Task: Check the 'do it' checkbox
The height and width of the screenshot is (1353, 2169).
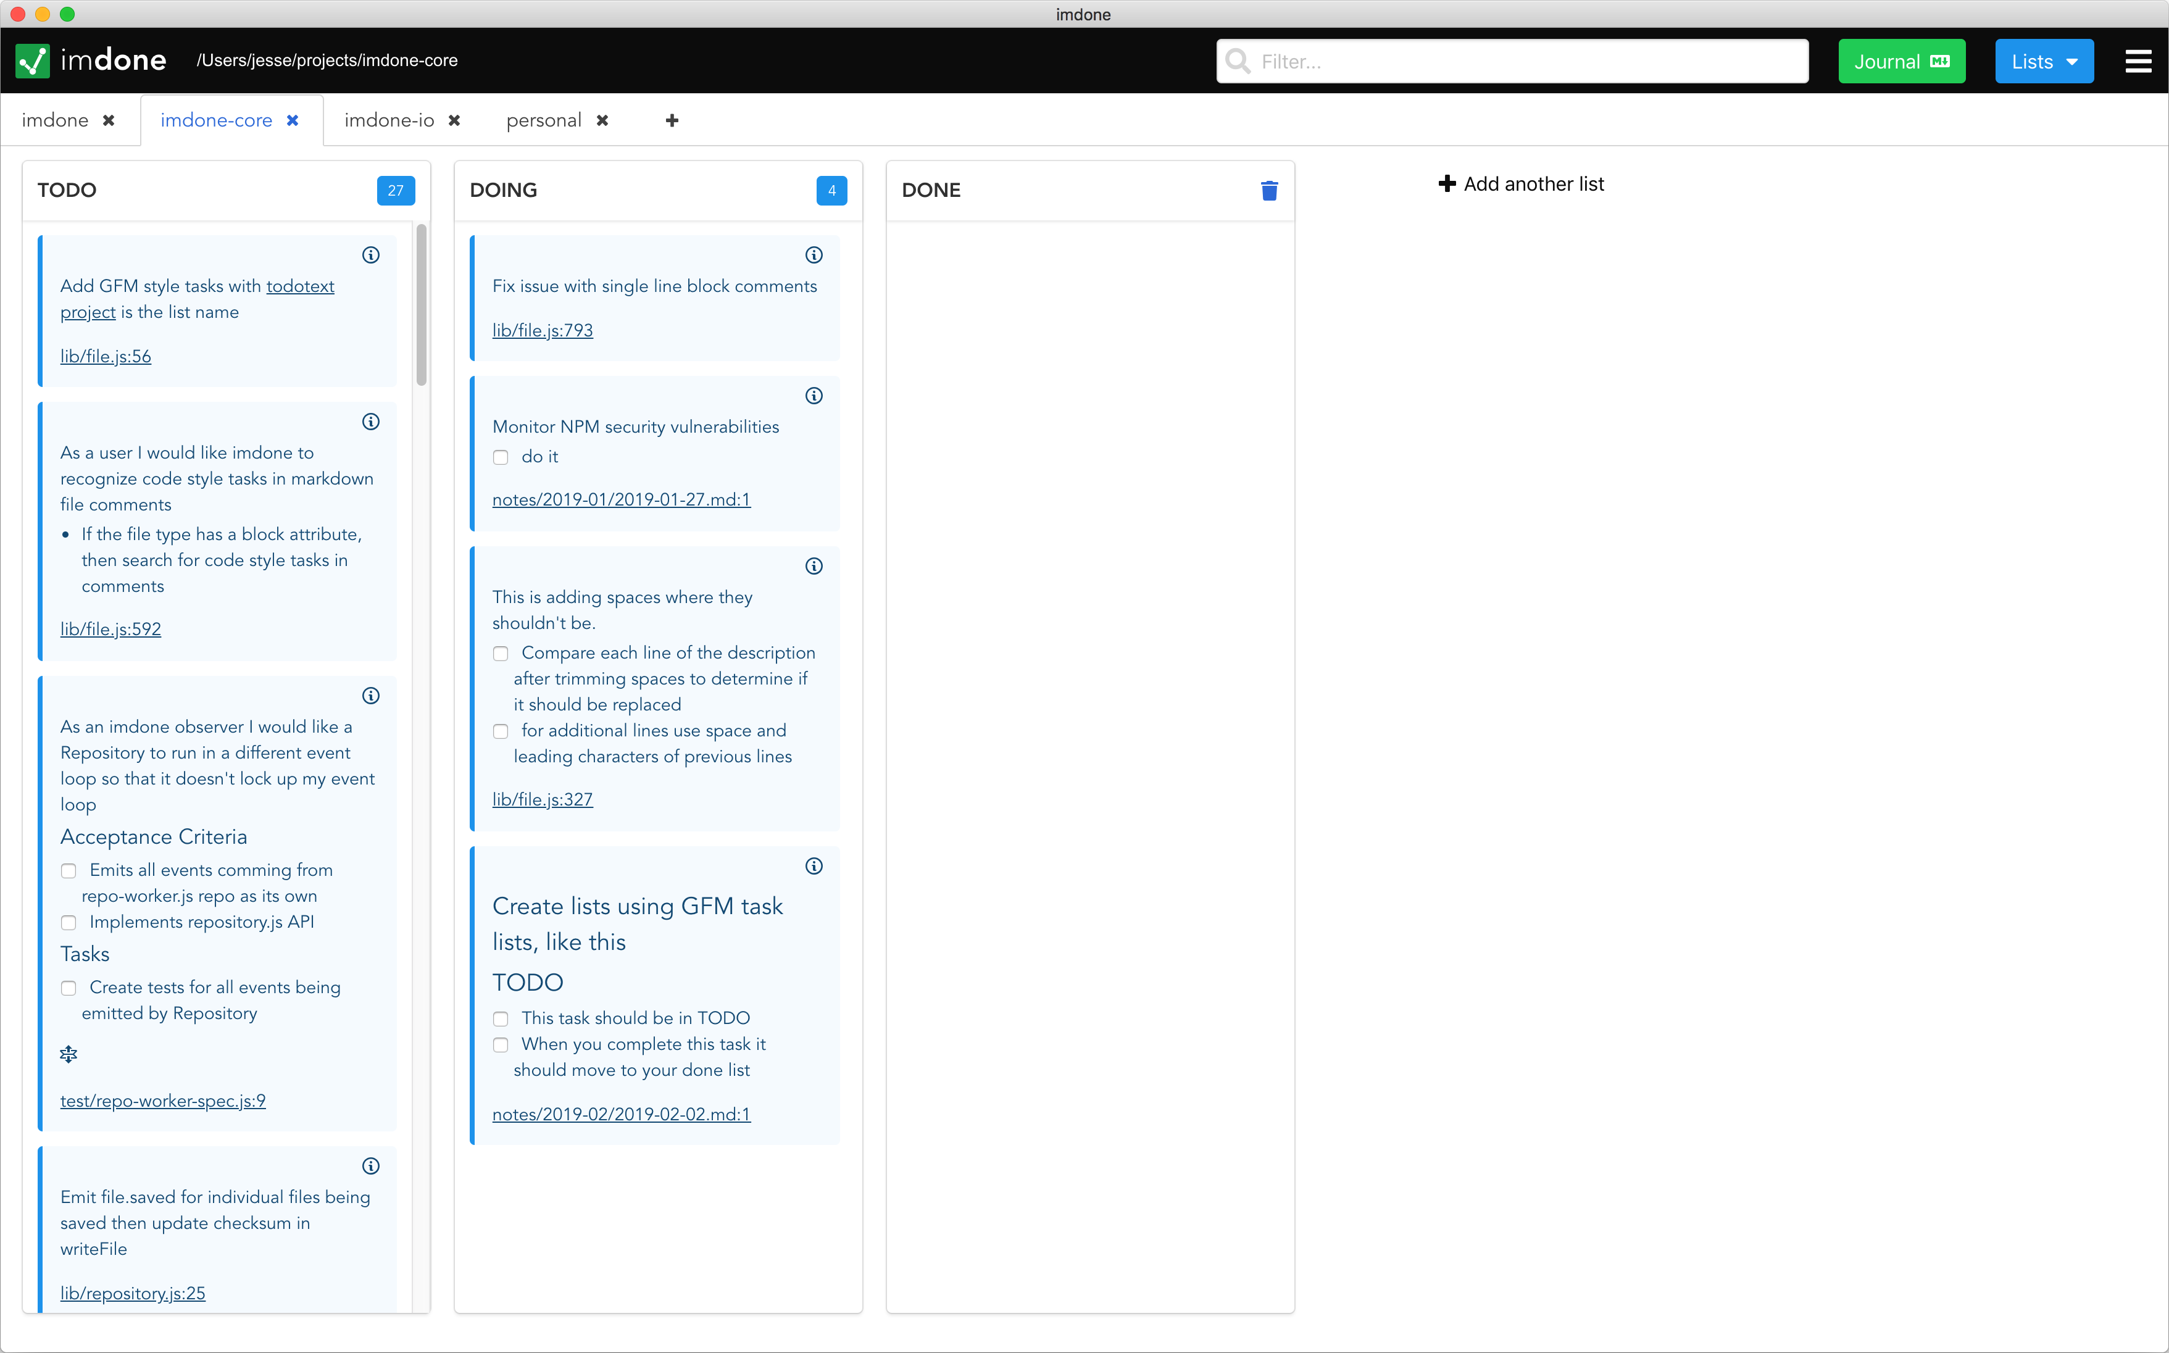Action: [x=500, y=457]
